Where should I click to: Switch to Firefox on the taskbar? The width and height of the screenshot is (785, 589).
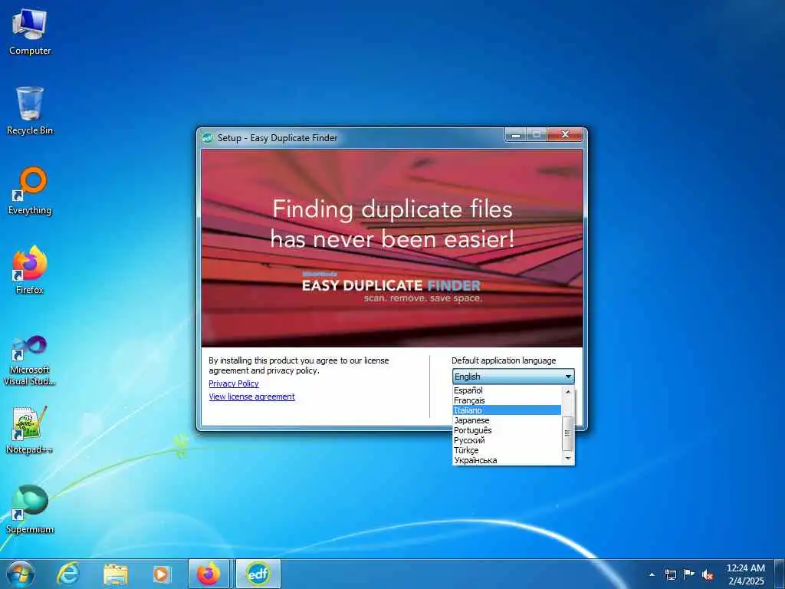coord(209,574)
